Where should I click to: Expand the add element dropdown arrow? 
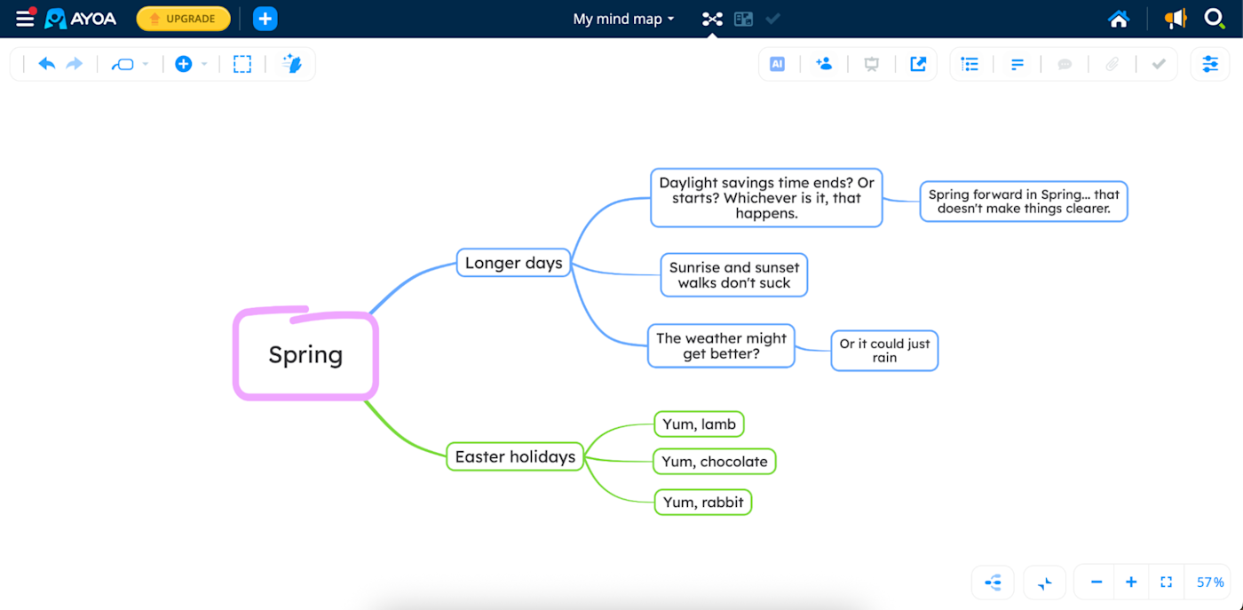(x=204, y=64)
